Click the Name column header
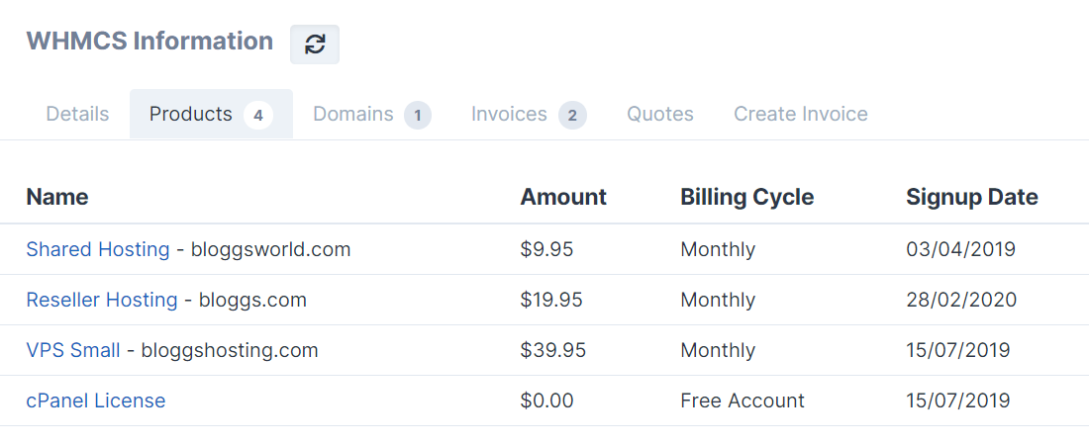This screenshot has height=445, width=1089. click(x=57, y=197)
